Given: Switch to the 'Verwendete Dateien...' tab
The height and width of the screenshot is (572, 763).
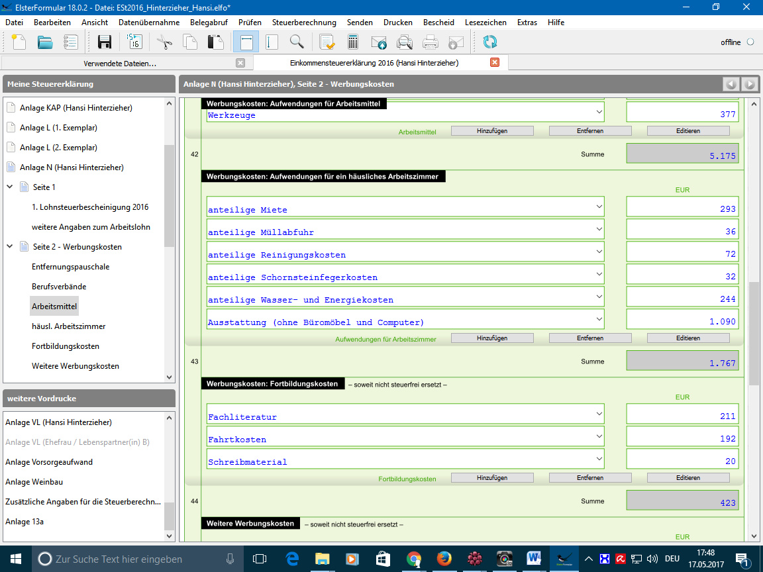Looking at the screenshot, I should tap(120, 64).
